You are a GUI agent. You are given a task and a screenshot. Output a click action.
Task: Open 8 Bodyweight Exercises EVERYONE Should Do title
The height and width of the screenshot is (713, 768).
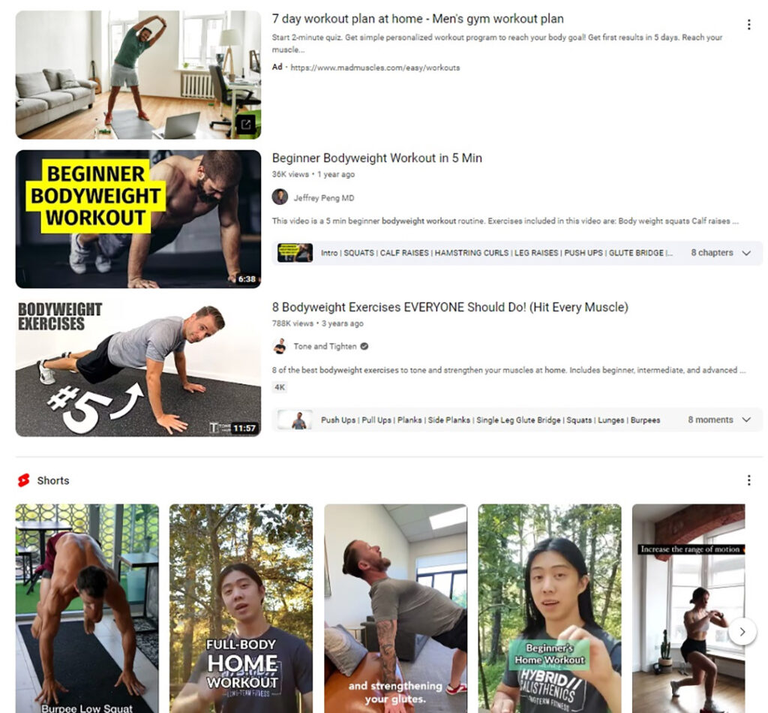pyautogui.click(x=450, y=307)
